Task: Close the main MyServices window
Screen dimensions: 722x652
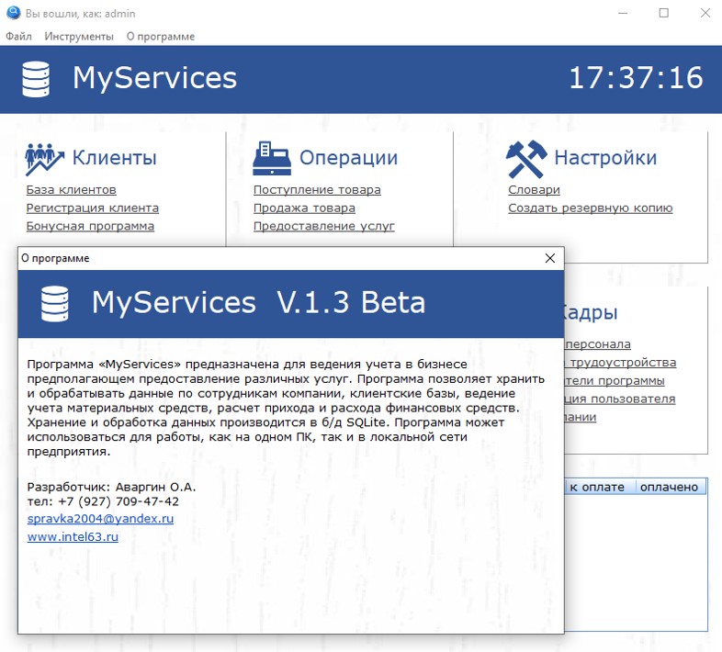Action: [x=705, y=13]
